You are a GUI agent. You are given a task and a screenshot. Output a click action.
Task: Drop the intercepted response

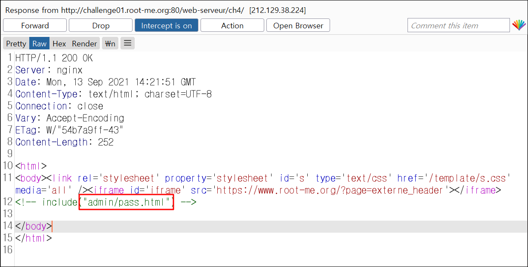tap(101, 25)
